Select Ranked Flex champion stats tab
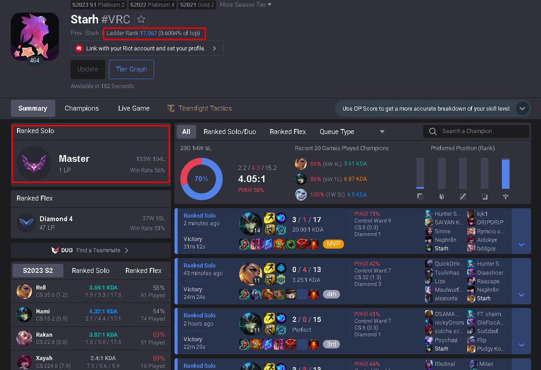 [143, 270]
